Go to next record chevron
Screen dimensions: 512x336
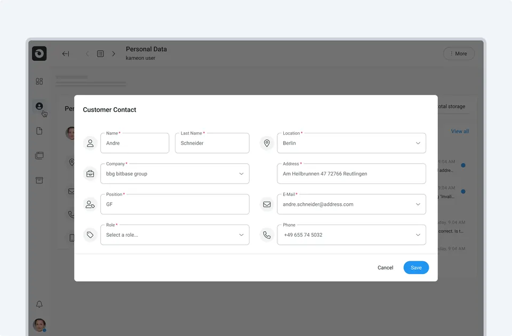pos(113,53)
